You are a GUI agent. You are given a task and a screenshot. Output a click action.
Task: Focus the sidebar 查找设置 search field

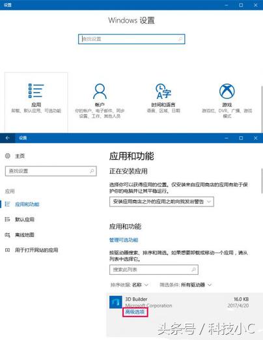tap(51, 171)
